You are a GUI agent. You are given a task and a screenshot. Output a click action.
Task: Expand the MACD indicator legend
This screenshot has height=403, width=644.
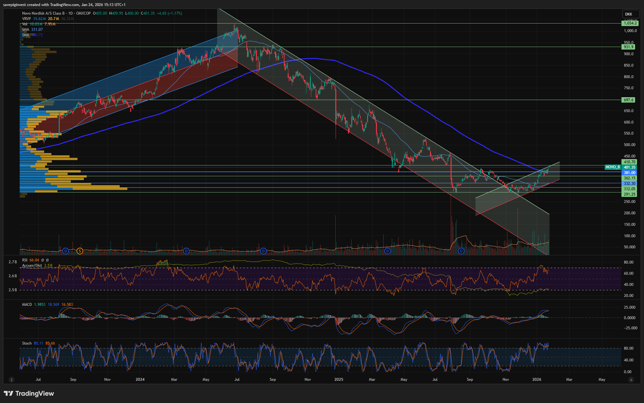[27, 305]
